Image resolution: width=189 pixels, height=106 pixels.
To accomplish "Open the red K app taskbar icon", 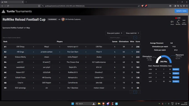I will pos(112,104).
